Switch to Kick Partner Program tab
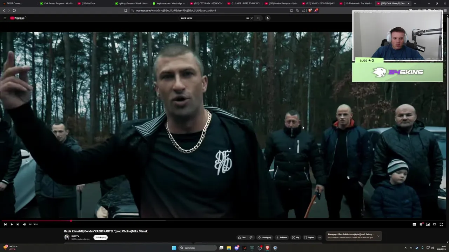449x252 pixels. 56,3
